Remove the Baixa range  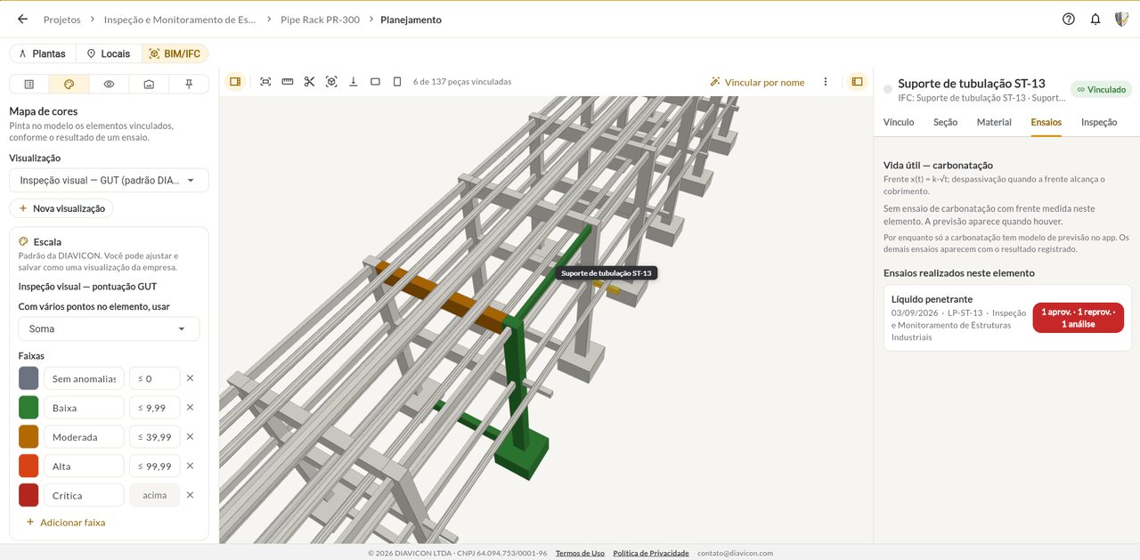click(190, 408)
